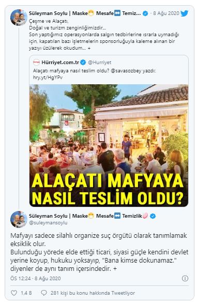Open the @suleymansoylu handle
Viewport: 197px width, 304px height.
coord(48,223)
